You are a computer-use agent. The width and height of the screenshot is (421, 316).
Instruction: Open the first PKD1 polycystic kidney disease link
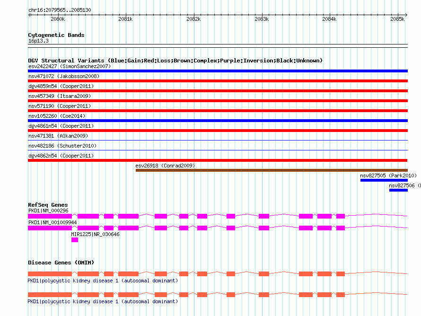(x=103, y=281)
